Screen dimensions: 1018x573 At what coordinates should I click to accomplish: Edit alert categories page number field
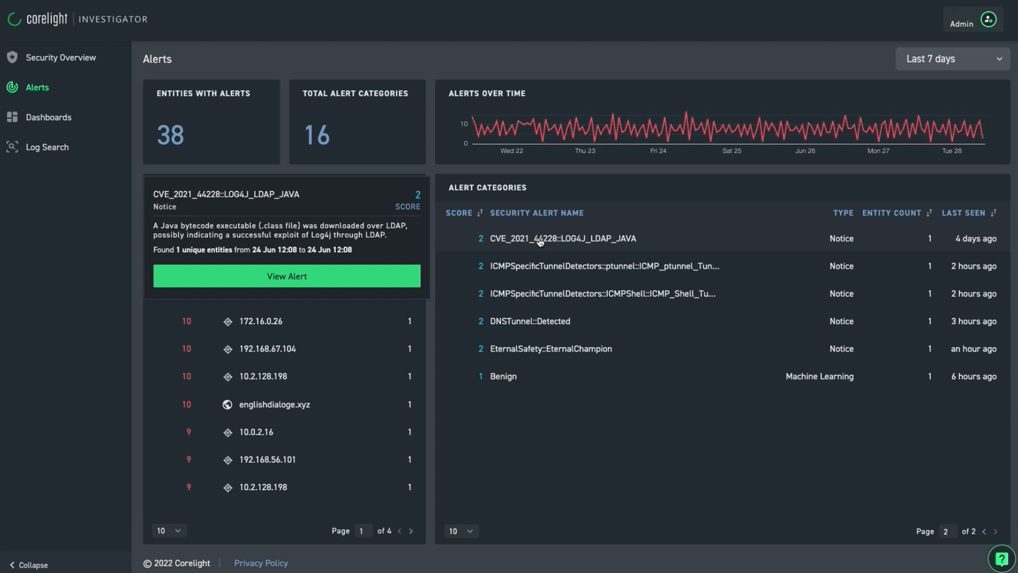pyautogui.click(x=947, y=532)
